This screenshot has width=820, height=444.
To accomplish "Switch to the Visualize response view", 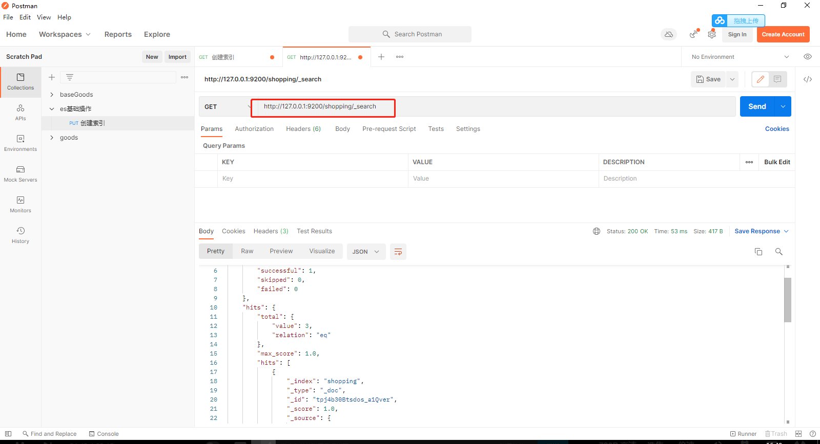I will 322,251.
